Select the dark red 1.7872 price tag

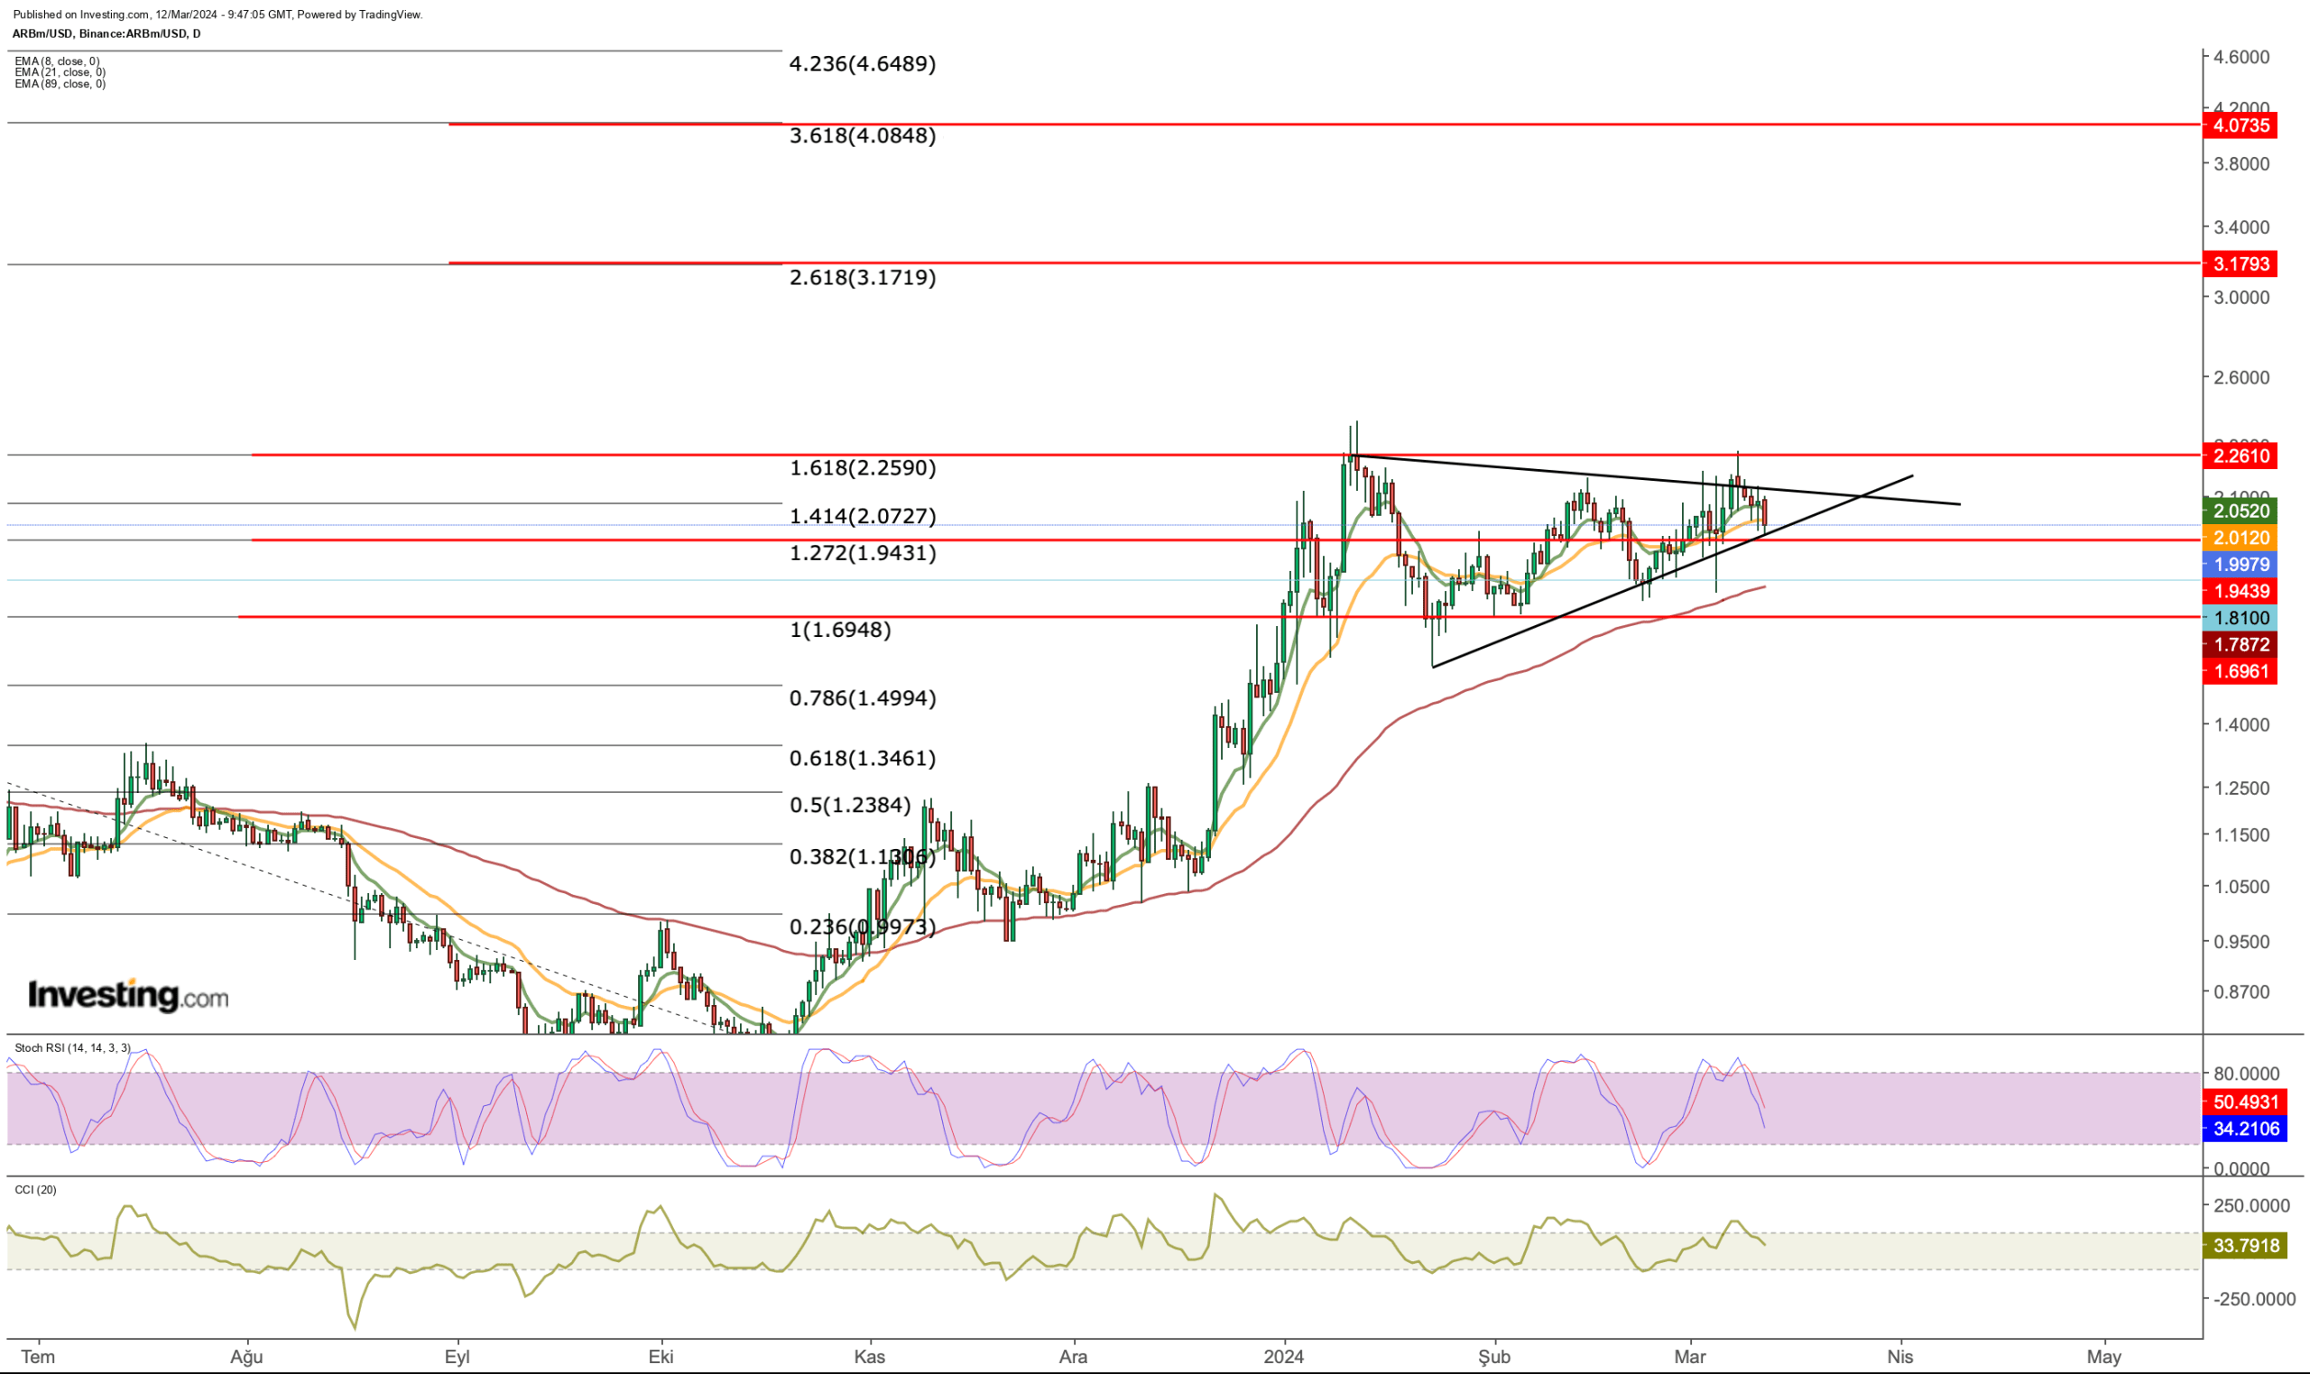coord(2241,644)
